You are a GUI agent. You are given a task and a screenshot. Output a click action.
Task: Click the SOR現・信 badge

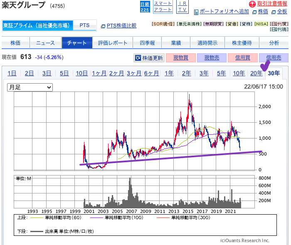coord(163,24)
